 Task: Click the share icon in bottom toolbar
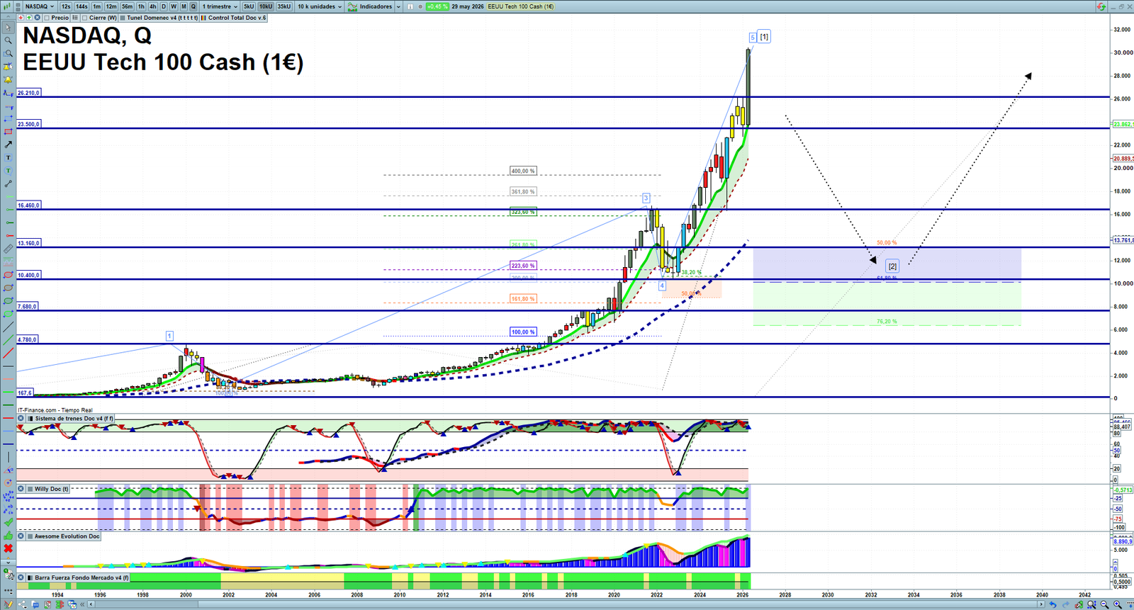[21, 604]
